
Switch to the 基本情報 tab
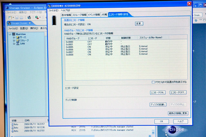[x=66, y=15]
